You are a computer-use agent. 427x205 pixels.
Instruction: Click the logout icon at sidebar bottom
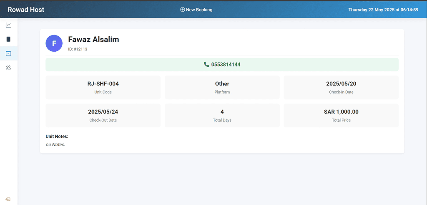click(x=8, y=199)
